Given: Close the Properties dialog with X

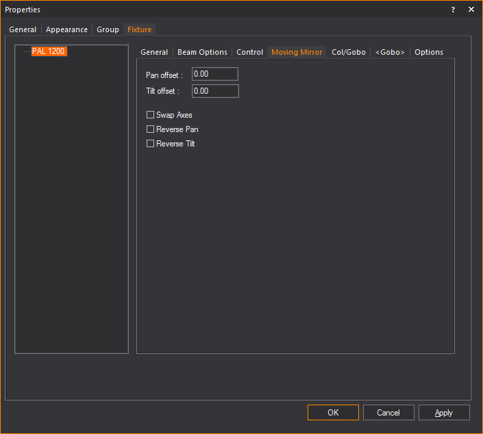Looking at the screenshot, I should [471, 10].
